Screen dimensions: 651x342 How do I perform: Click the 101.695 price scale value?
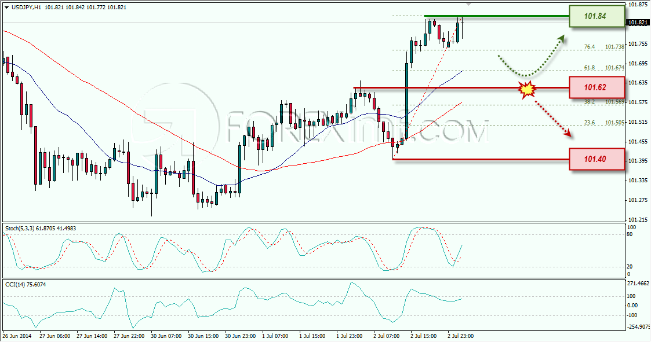pos(637,63)
